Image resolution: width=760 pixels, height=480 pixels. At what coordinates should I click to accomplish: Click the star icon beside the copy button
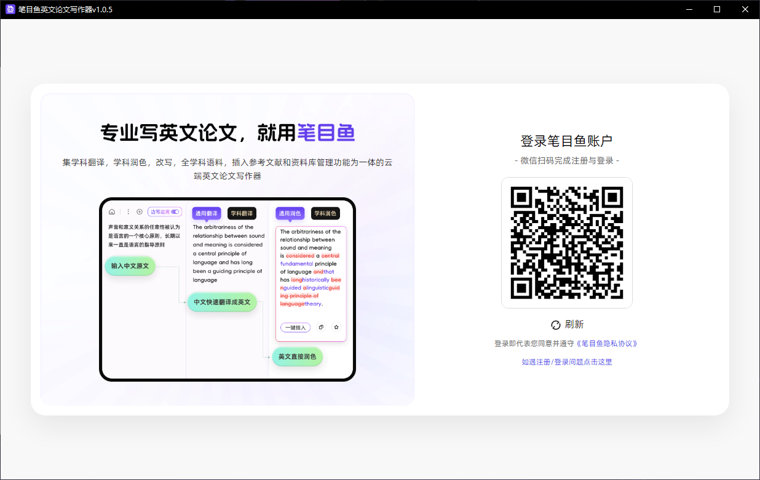[x=336, y=327]
